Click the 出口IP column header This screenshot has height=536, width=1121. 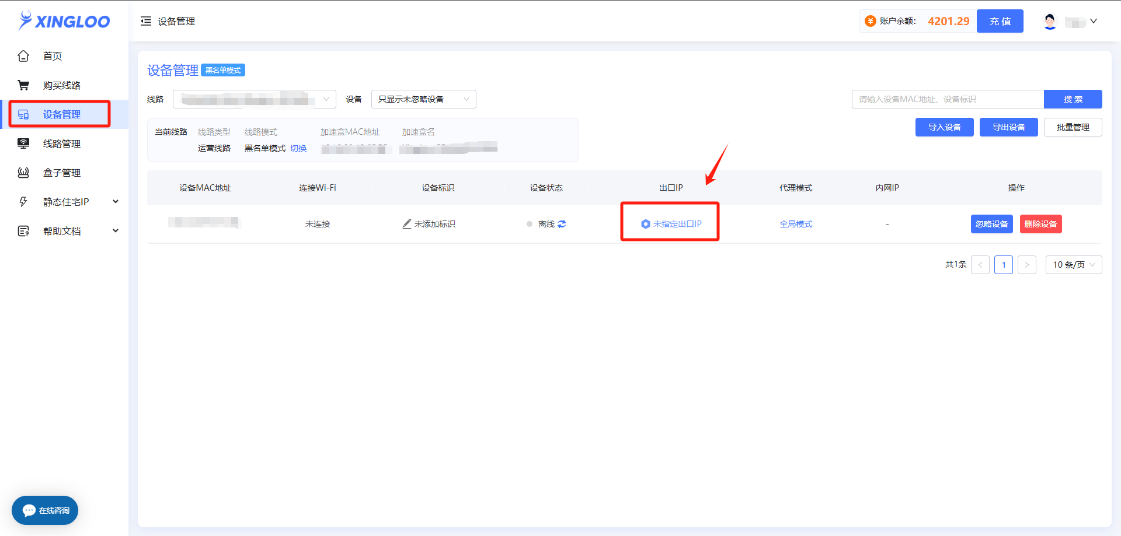coord(671,188)
